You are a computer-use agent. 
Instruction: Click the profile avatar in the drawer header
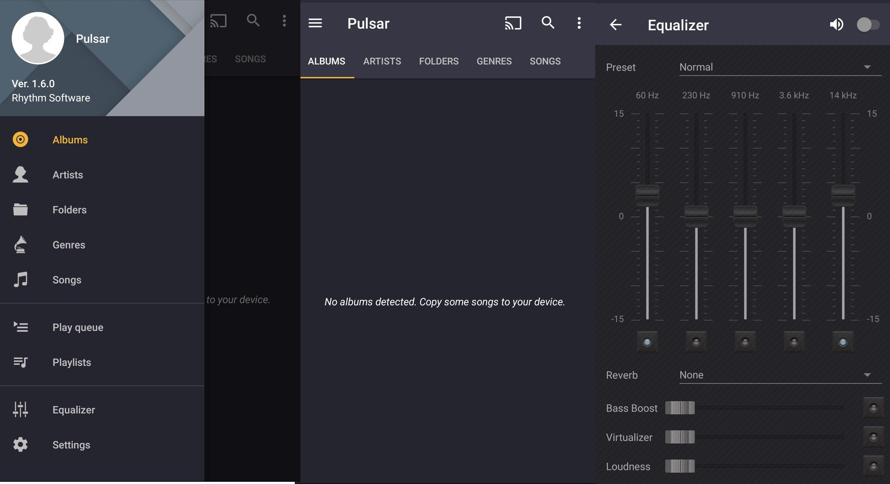click(38, 38)
